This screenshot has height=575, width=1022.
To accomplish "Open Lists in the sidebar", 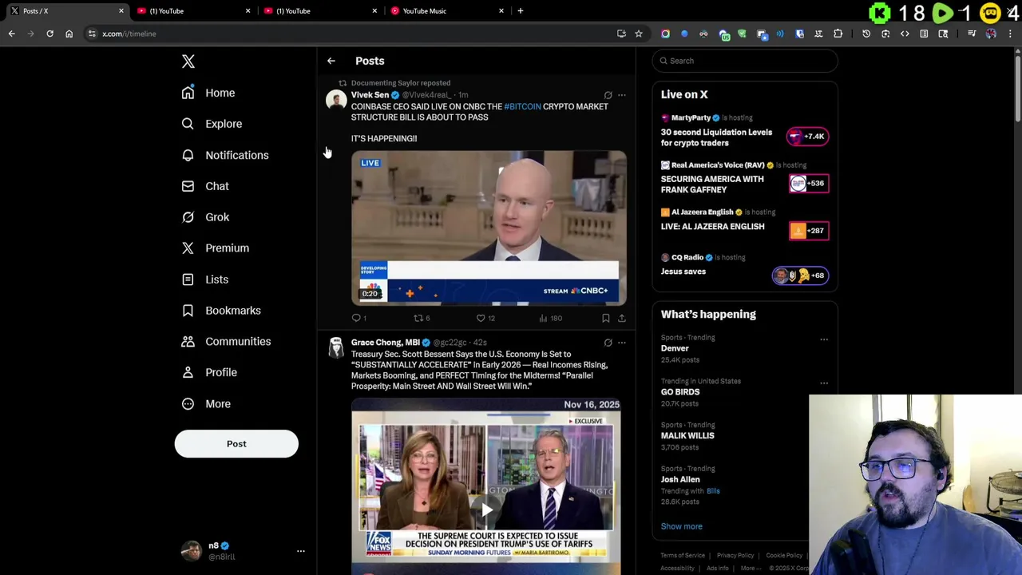I will pyautogui.click(x=205, y=280).
